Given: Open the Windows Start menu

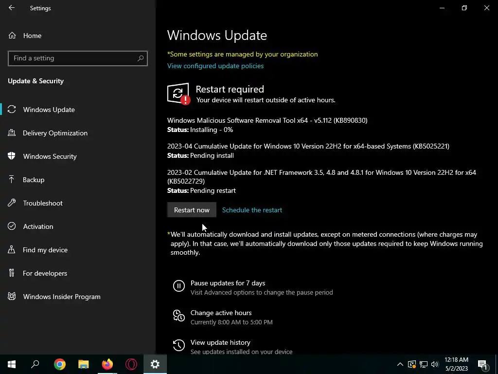Looking at the screenshot, I should click(x=12, y=364).
